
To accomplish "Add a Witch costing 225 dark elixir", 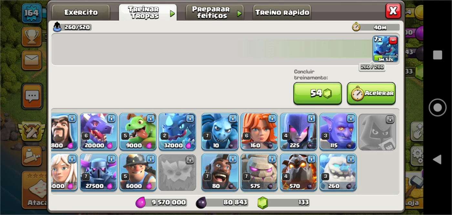I will click(x=299, y=132).
